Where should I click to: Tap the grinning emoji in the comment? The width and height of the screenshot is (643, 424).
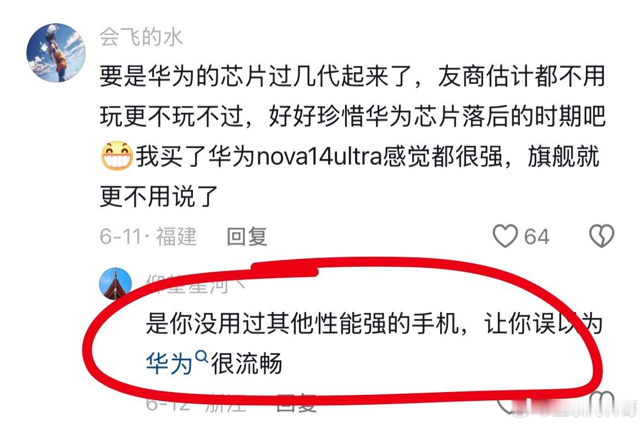click(117, 156)
